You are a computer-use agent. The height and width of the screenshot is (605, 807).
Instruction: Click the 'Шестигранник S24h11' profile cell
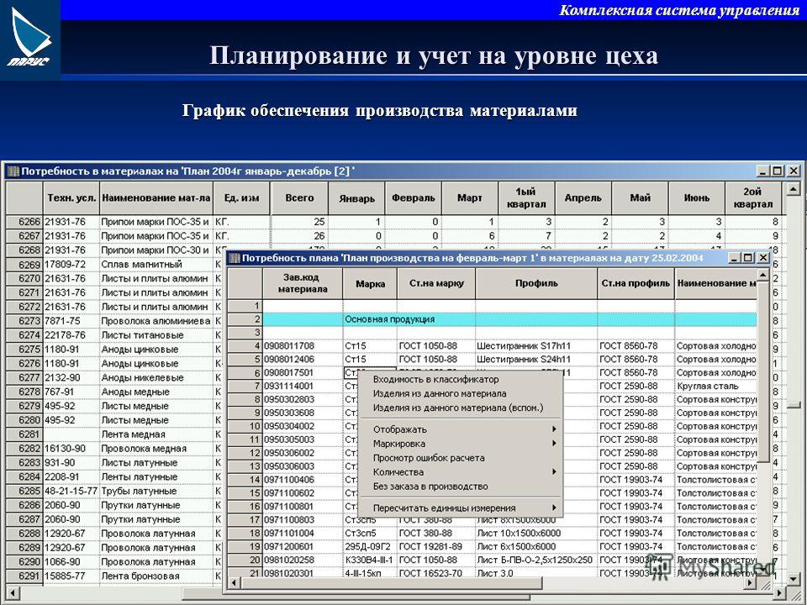tap(536, 359)
